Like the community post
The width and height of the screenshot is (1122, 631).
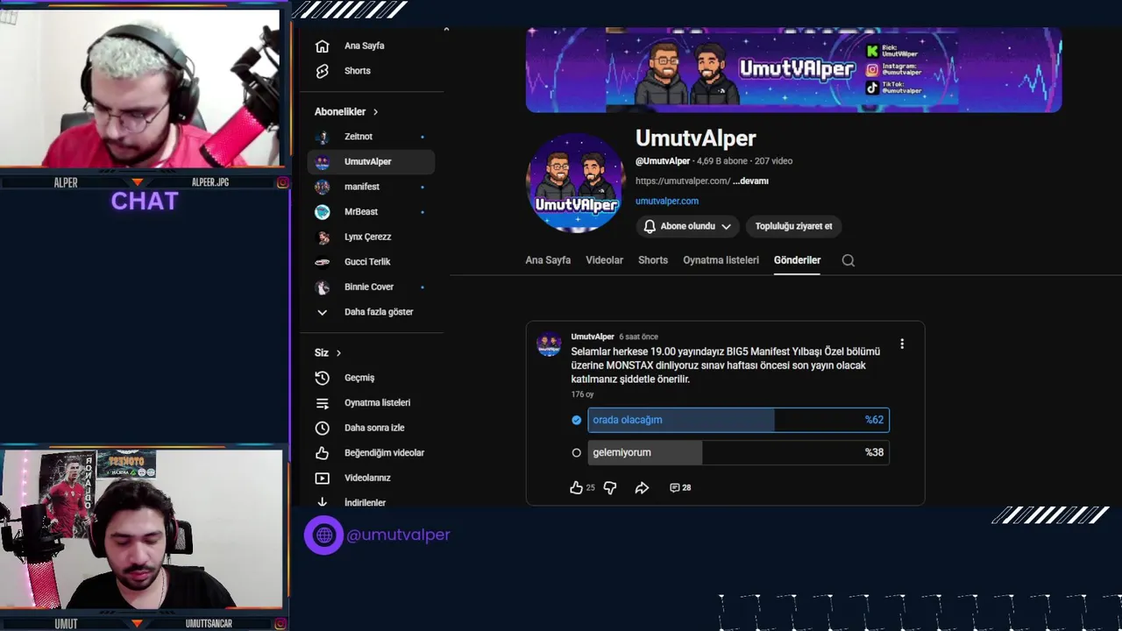576,488
